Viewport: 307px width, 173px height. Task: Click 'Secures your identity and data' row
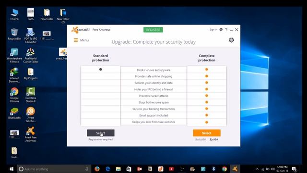pos(153,83)
